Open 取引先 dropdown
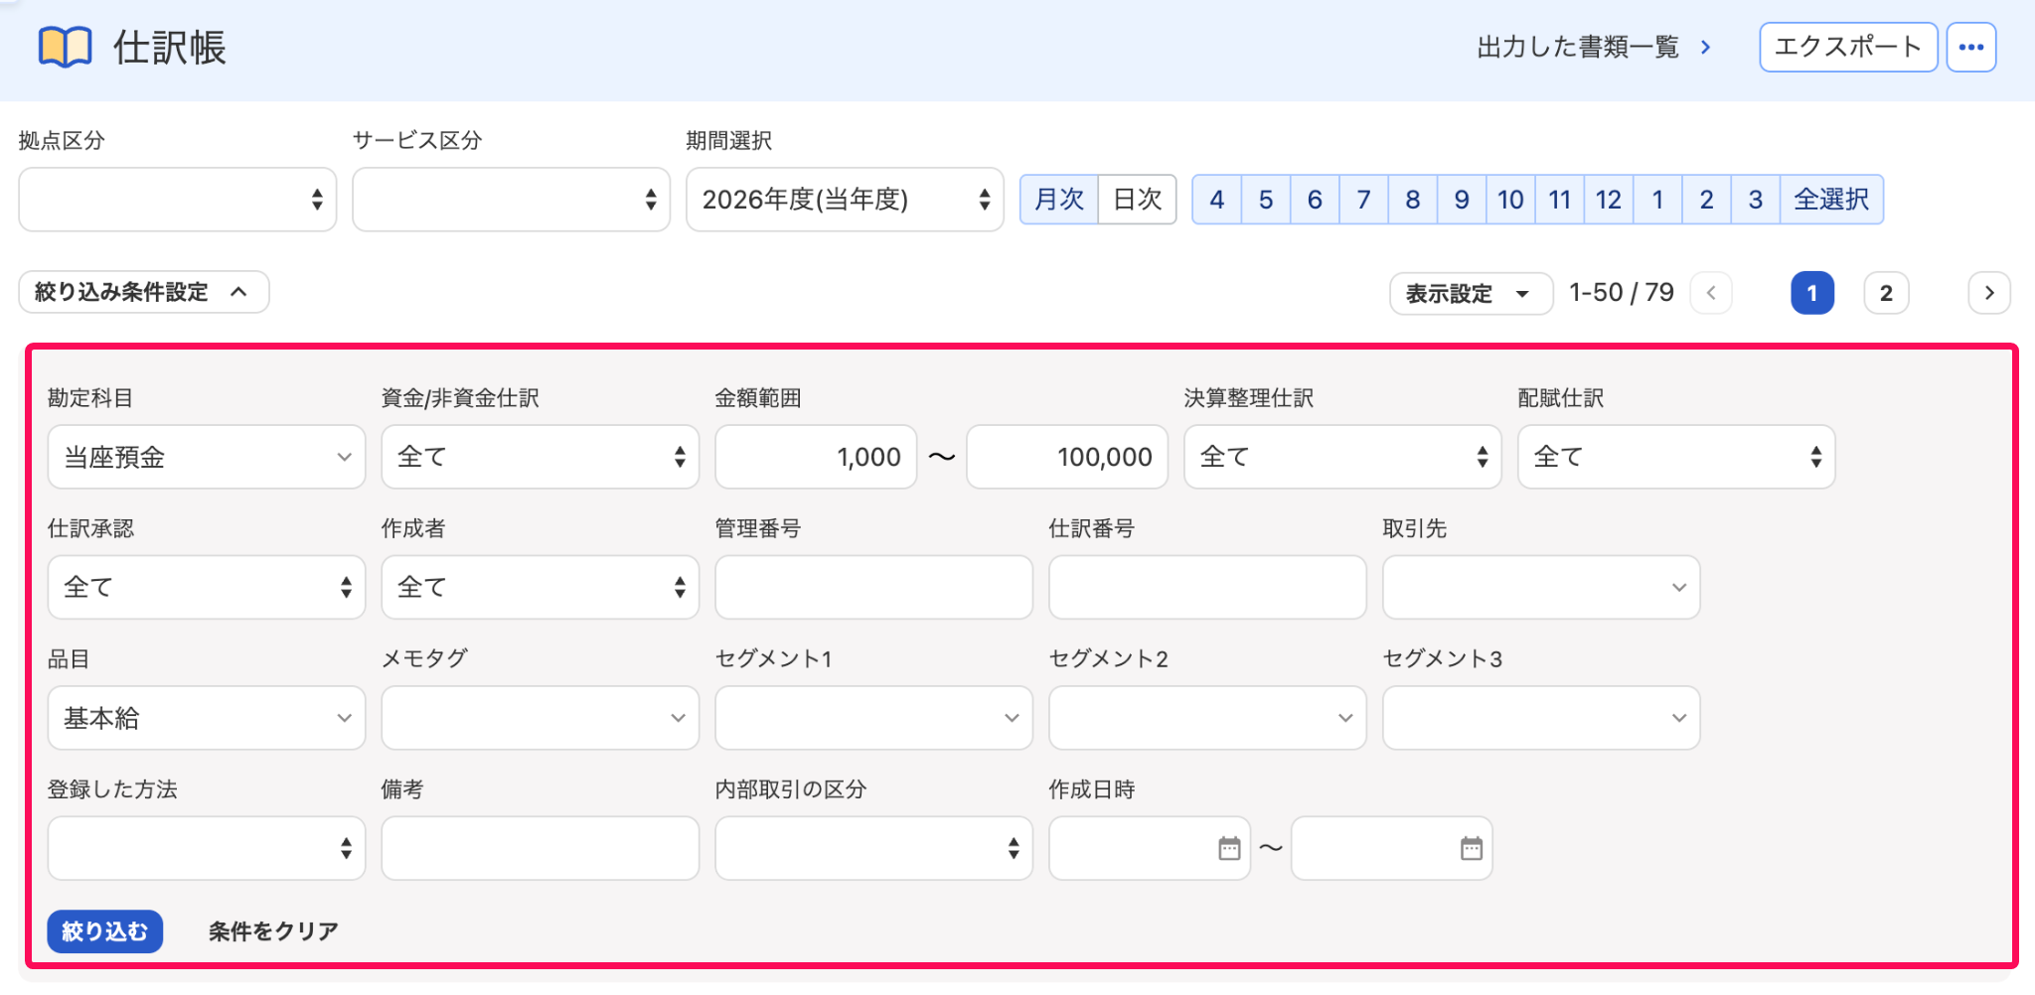 [1541, 587]
